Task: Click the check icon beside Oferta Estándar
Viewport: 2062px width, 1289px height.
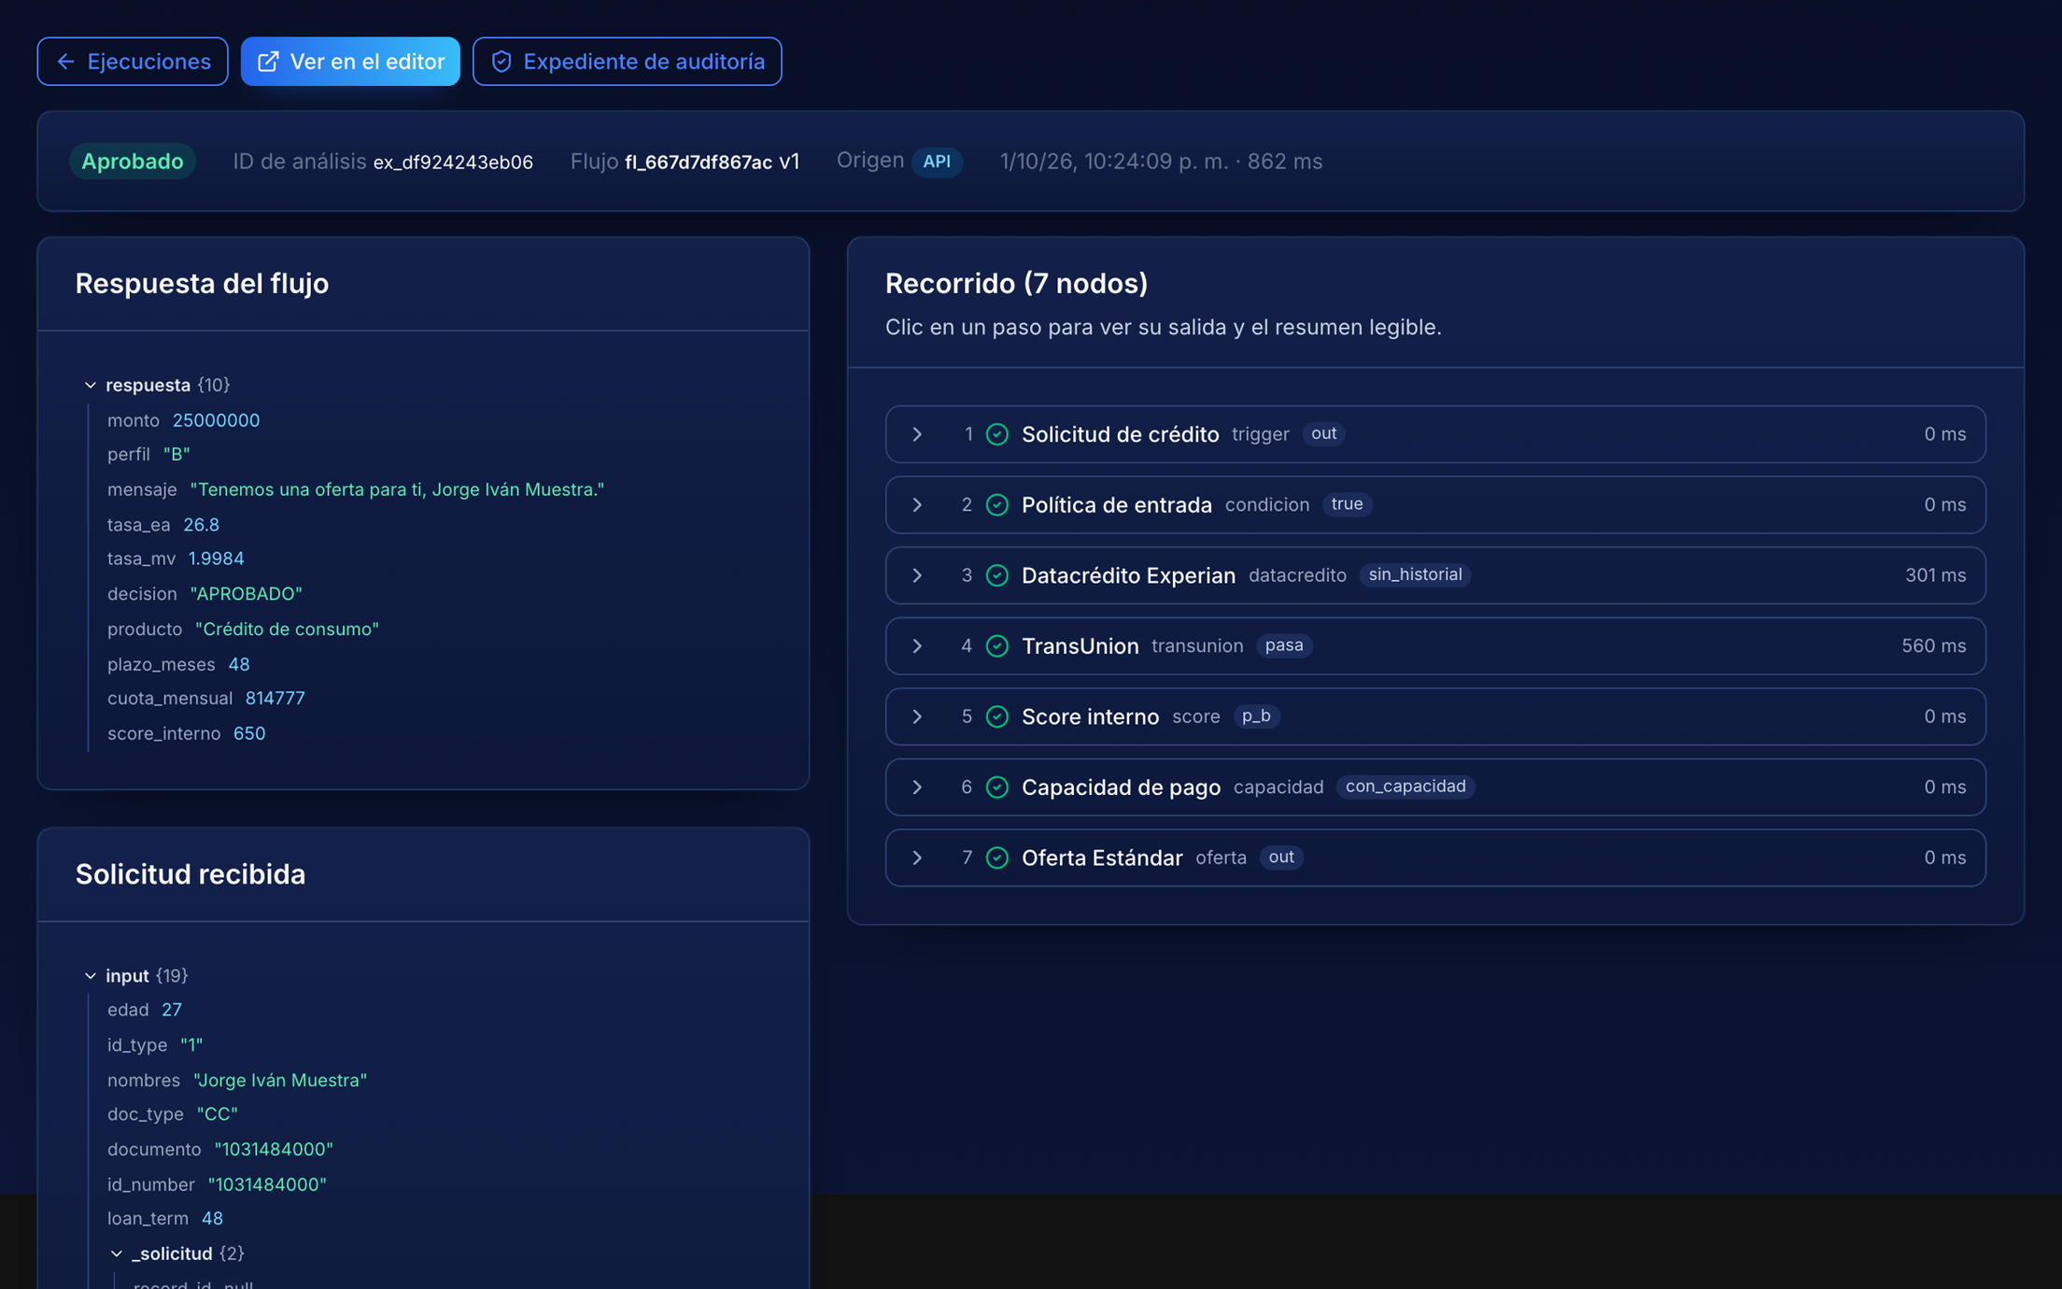Action: click(x=997, y=857)
